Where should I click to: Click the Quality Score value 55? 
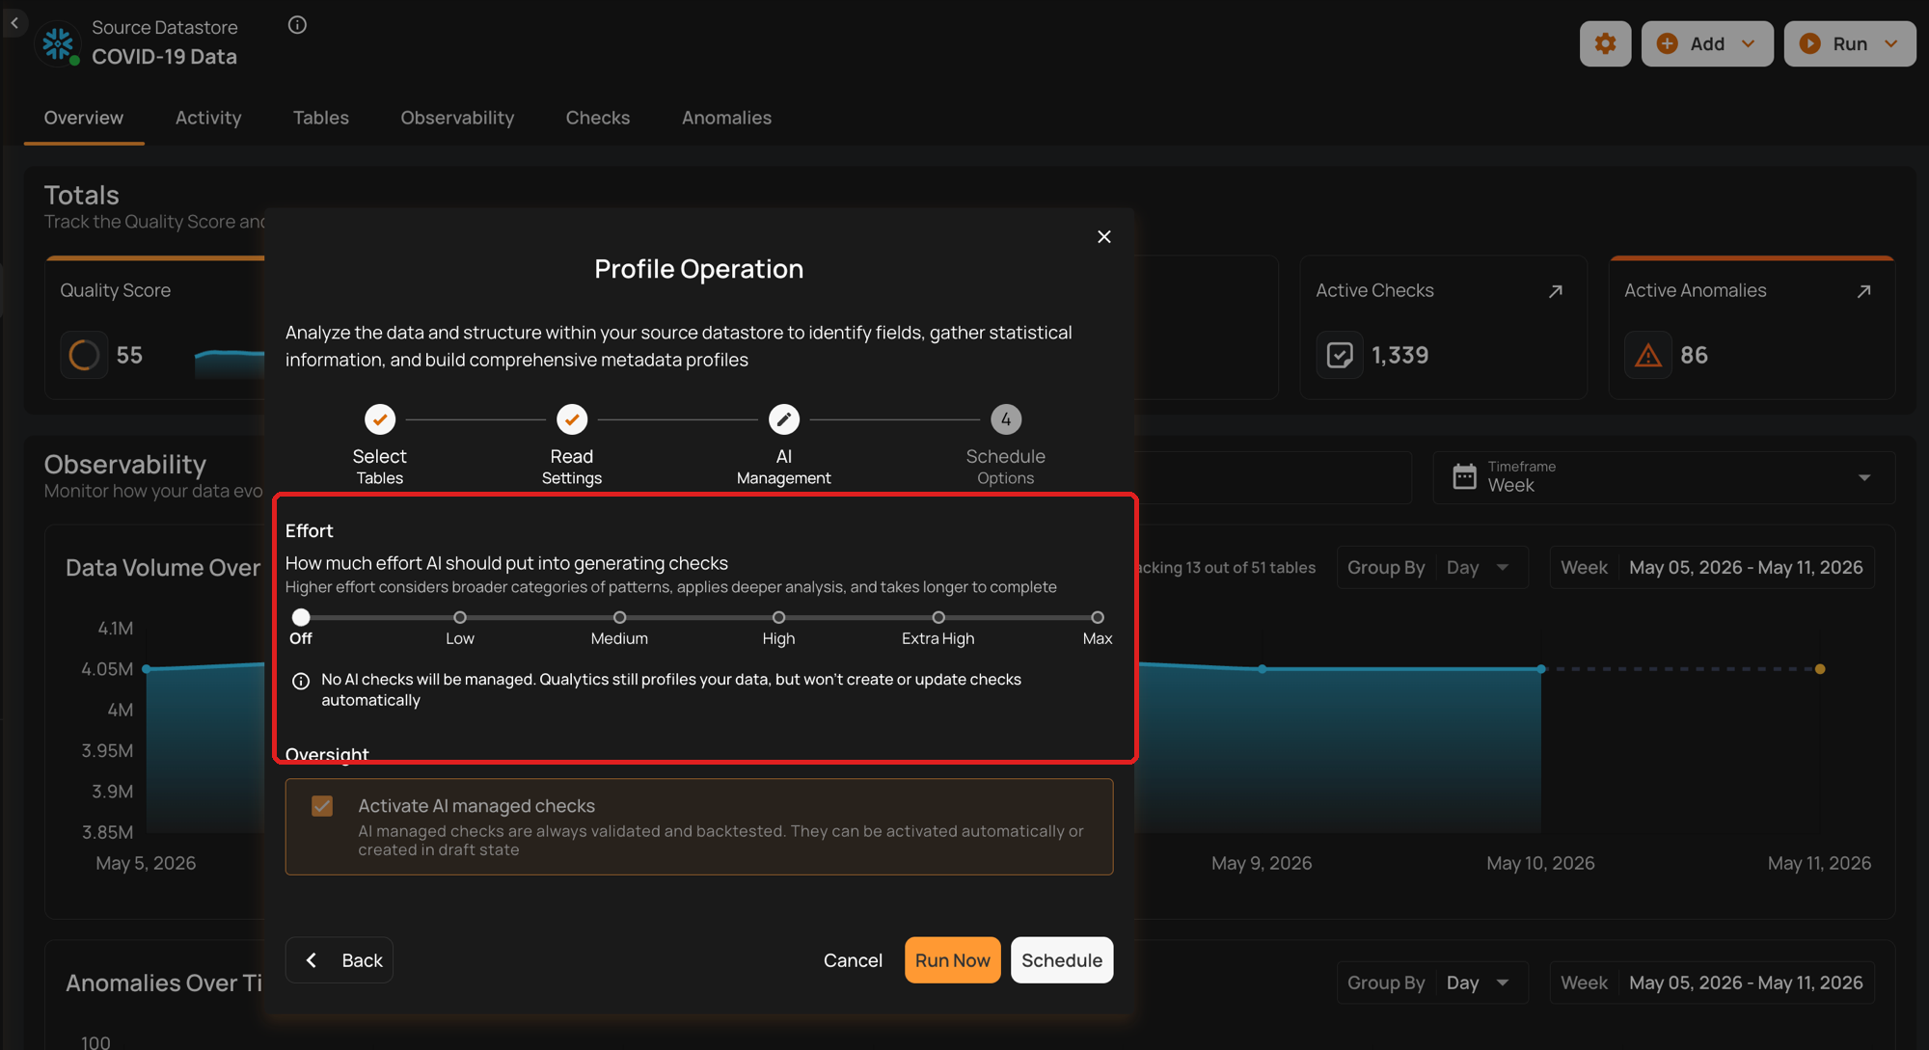coord(129,355)
